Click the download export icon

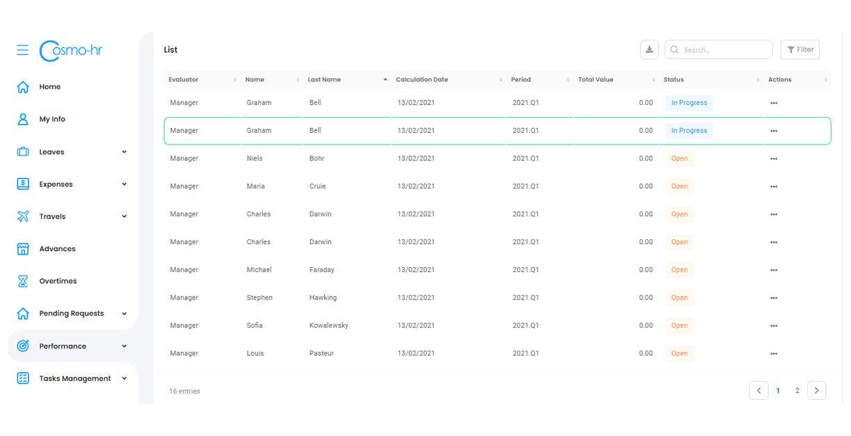pyautogui.click(x=649, y=50)
